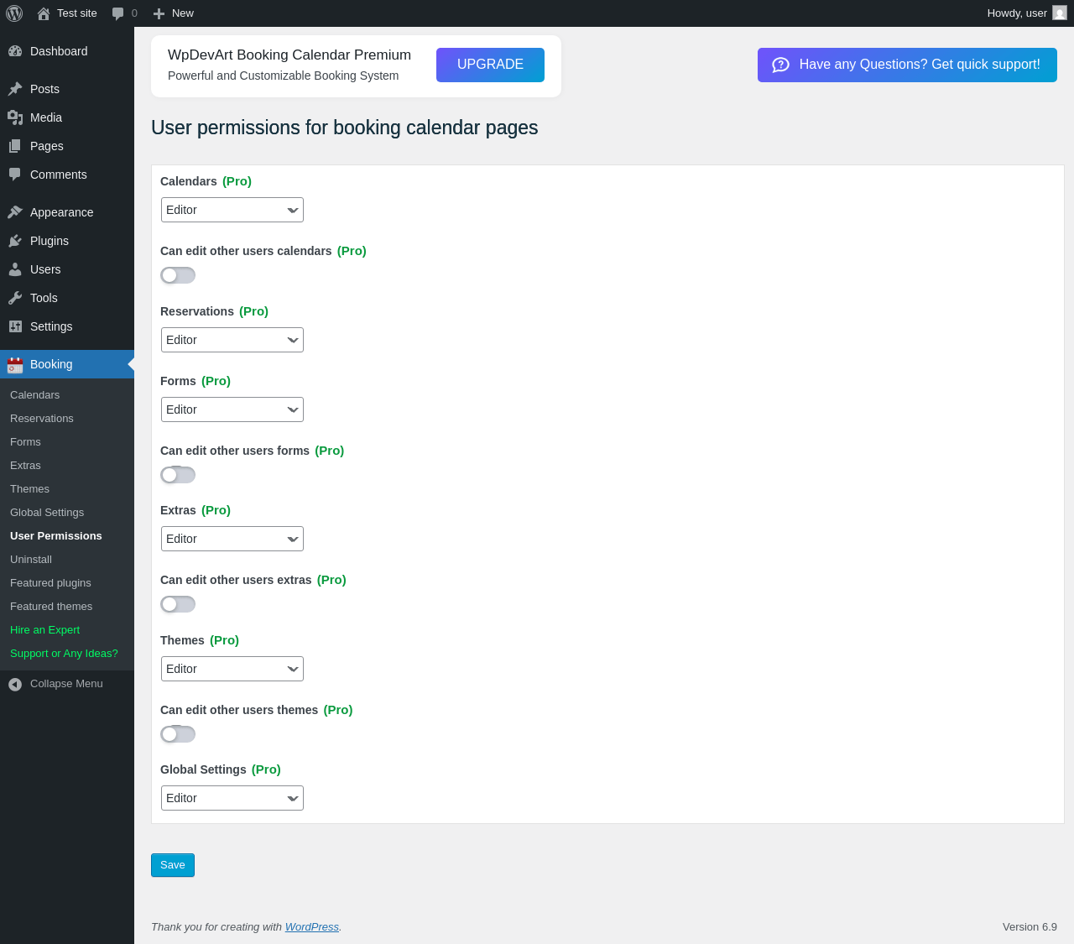The image size is (1074, 944).
Task: Click the UPGRADE button
Action: click(490, 65)
